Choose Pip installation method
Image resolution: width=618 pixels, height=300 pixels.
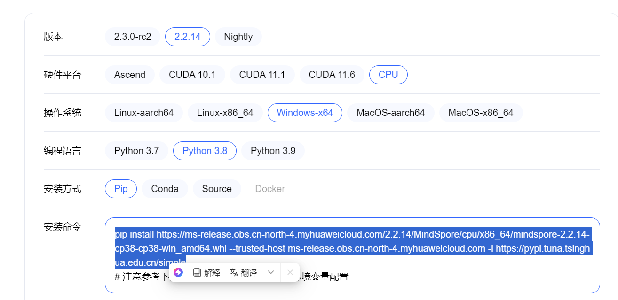pyautogui.click(x=121, y=189)
